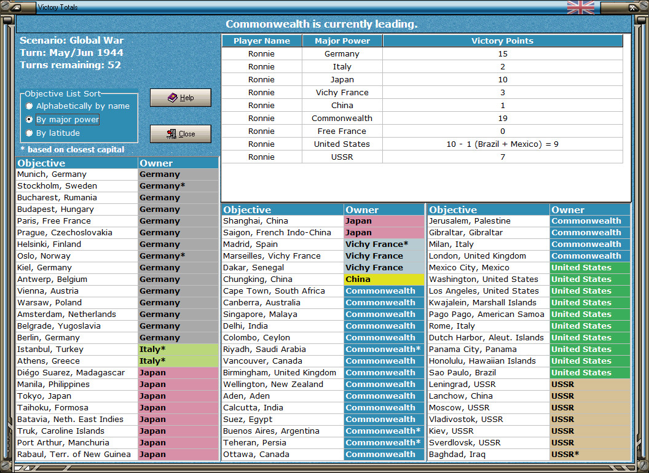Select Milan, Italy objective

[x=489, y=244]
